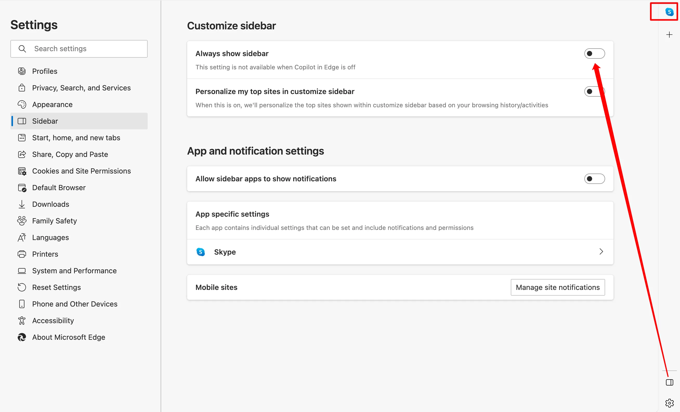Open the Downloads settings section
Screen dimensions: 680x412
point(51,204)
